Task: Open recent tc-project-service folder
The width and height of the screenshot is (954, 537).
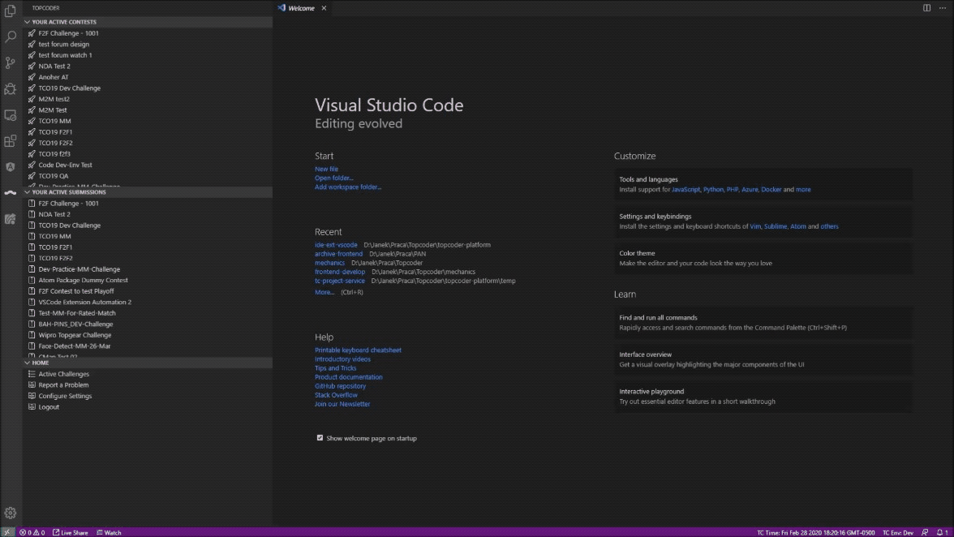Action: point(339,281)
